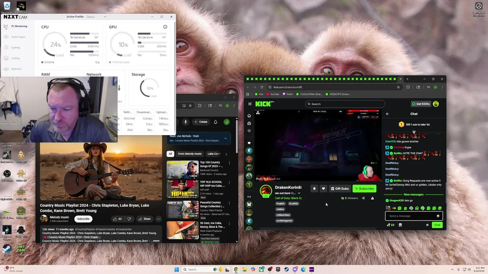Click Subscribe on DrakenKorin88 Kick channel
Screen dimensions: 488x274
click(364, 188)
